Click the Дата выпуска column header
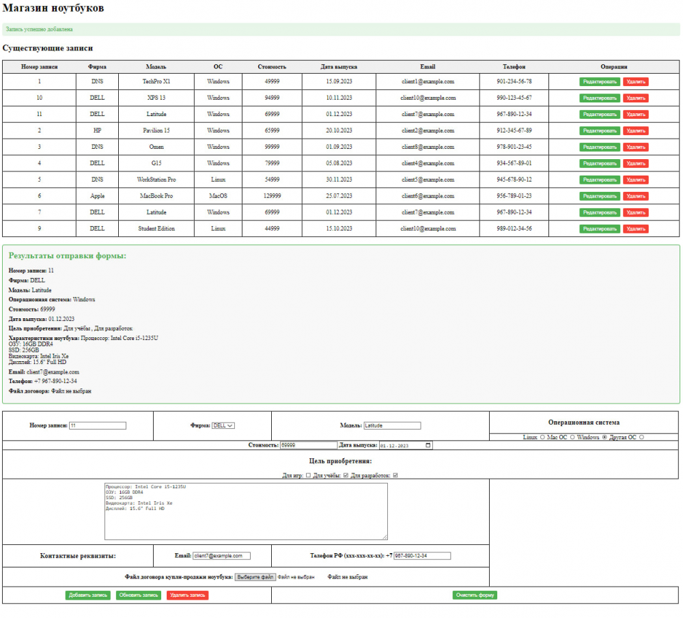683x618 pixels. click(x=339, y=67)
